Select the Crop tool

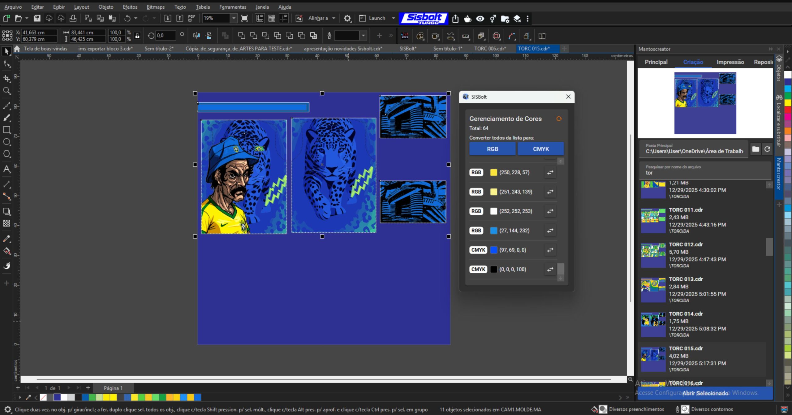click(6, 78)
